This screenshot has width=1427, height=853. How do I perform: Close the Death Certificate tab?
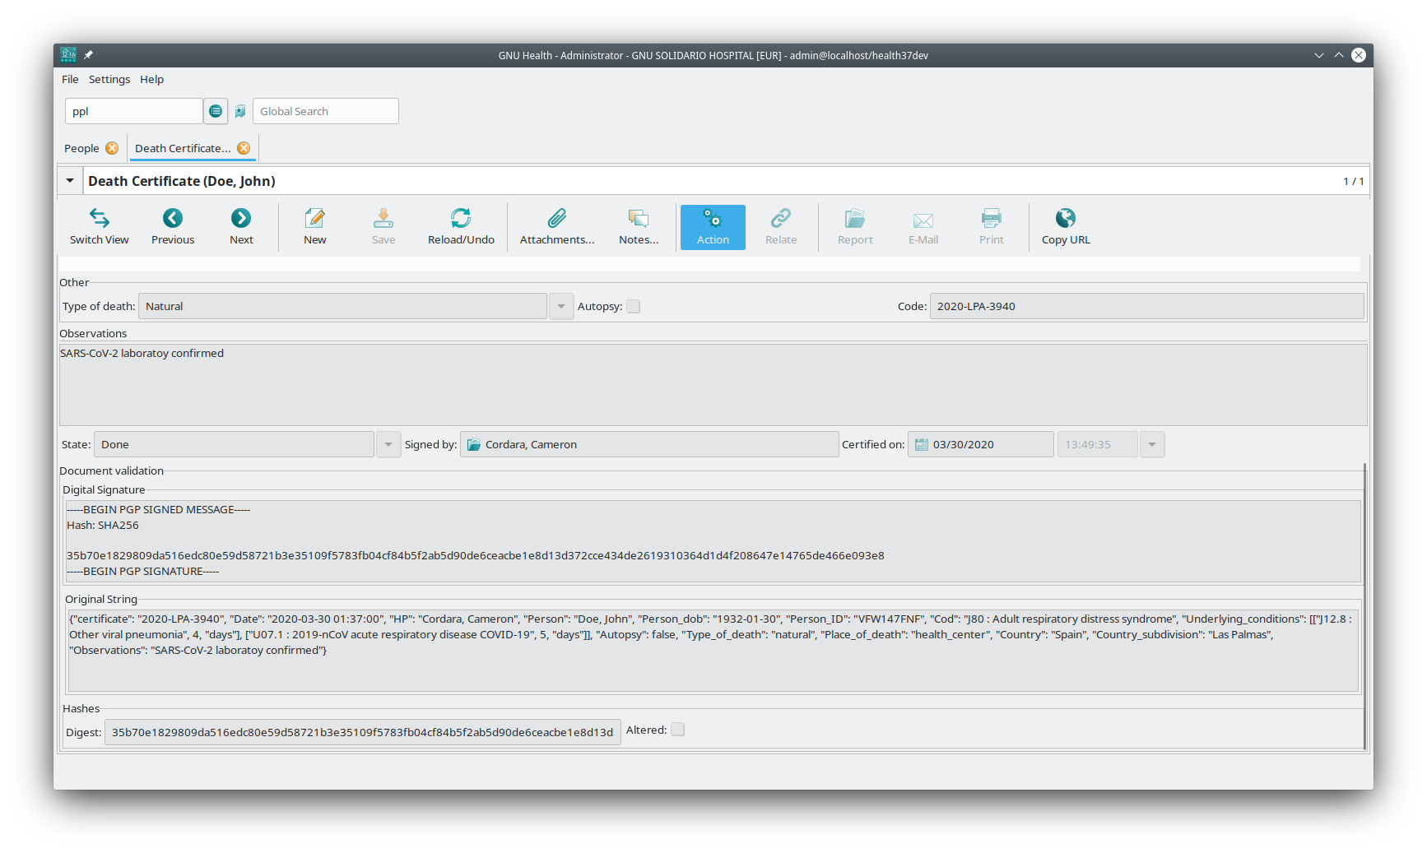(x=244, y=149)
